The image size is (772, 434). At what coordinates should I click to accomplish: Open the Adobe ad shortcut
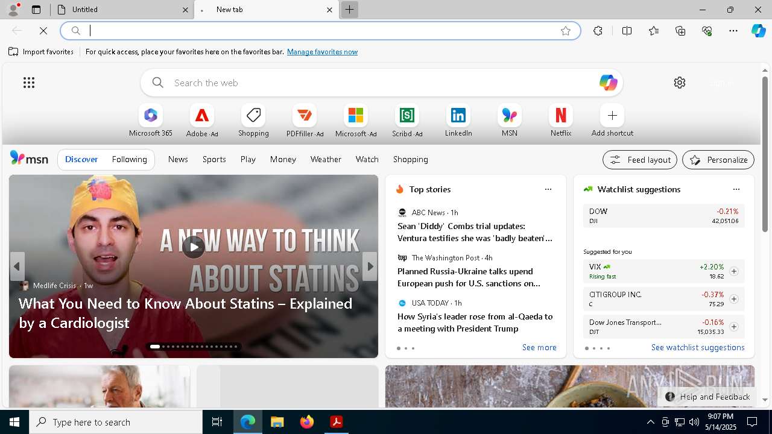(x=202, y=121)
